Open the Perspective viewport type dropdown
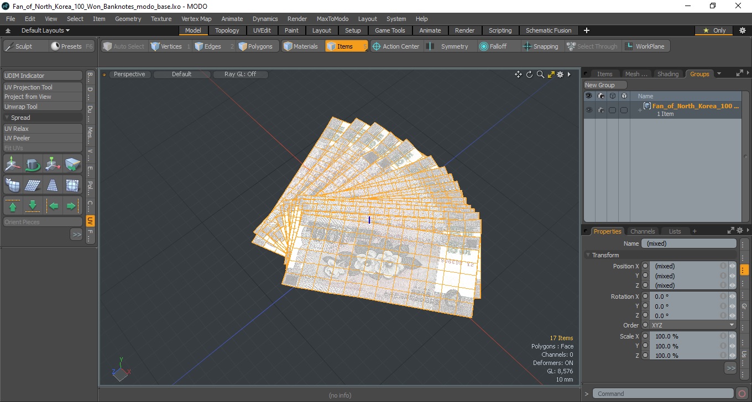The image size is (752, 402). 129,74
